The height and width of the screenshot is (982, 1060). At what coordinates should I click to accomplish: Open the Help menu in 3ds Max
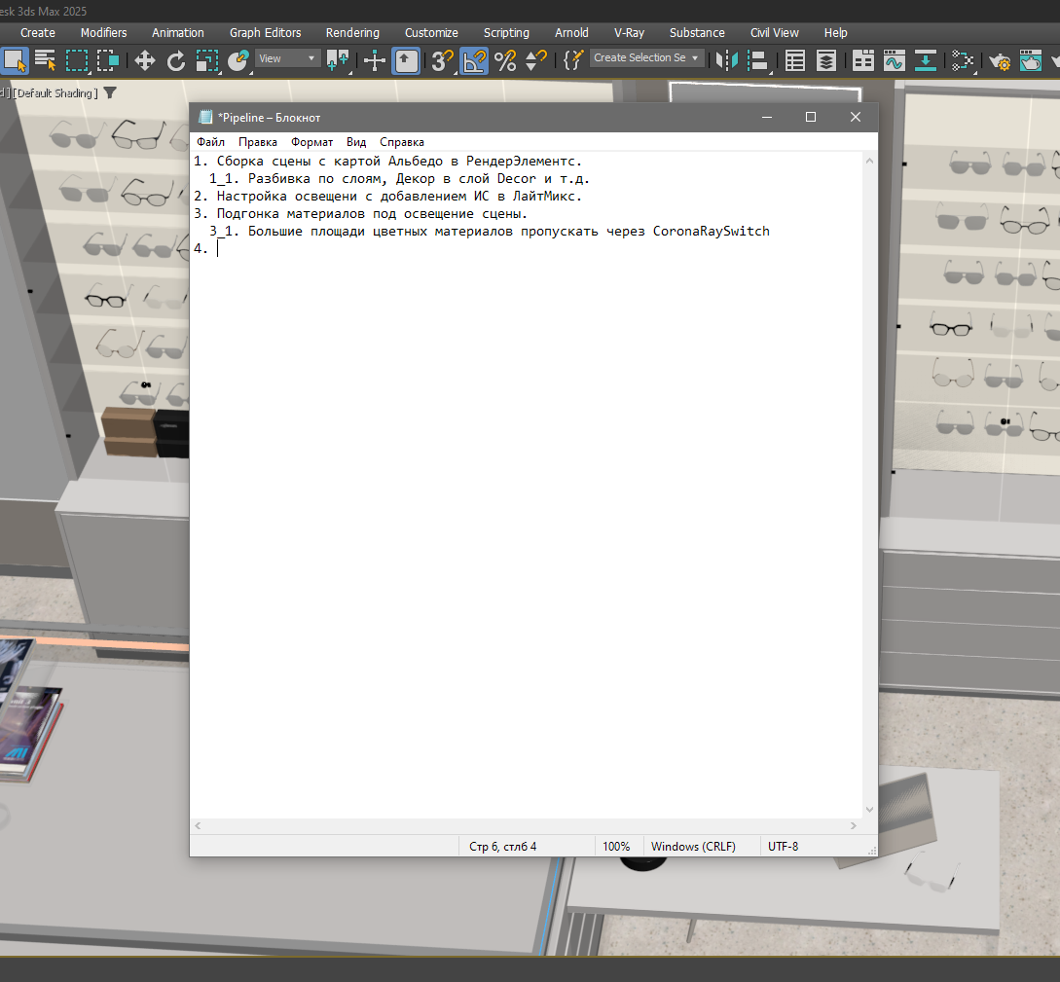[835, 32]
